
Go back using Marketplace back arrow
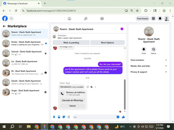point(4,26)
